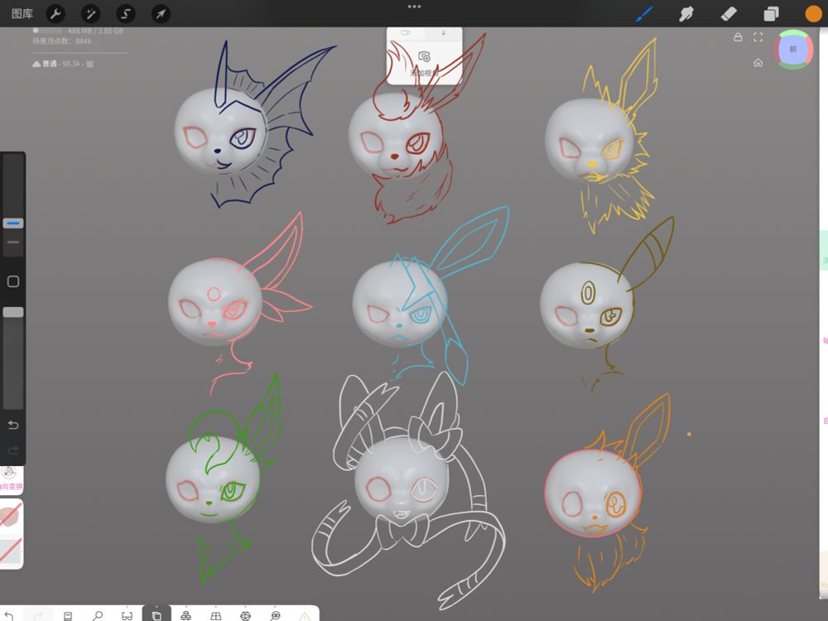Select the S-shaped Selection tool
828x621 pixels.
[126, 14]
